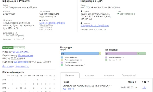Click the help icon next to ЄДР update time 26.08.2020
This screenshot has width=153, height=92.
coord(105,29)
